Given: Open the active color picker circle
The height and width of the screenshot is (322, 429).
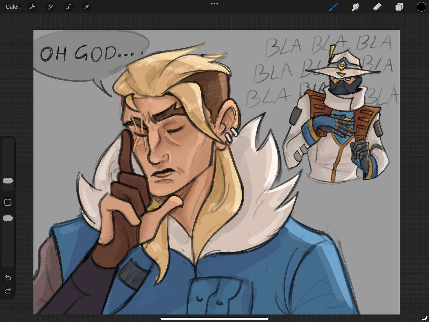Looking at the screenshot, I should point(421,7).
